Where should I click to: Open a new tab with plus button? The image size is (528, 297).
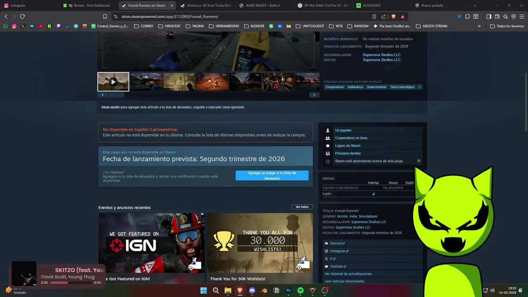[x=475, y=5]
